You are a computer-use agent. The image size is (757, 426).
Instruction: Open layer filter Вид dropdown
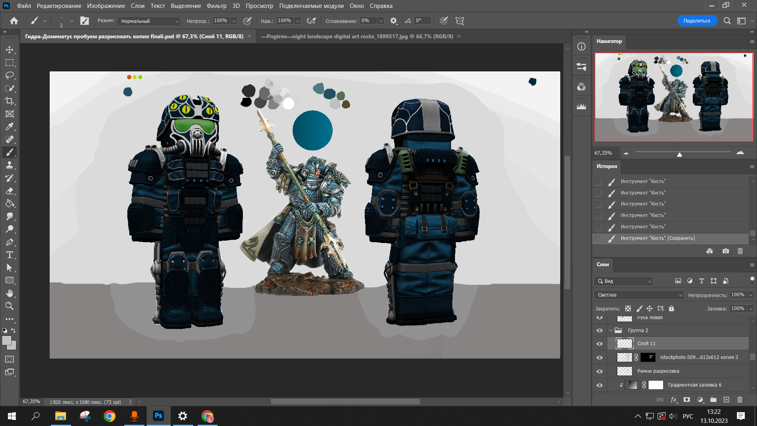pos(624,281)
